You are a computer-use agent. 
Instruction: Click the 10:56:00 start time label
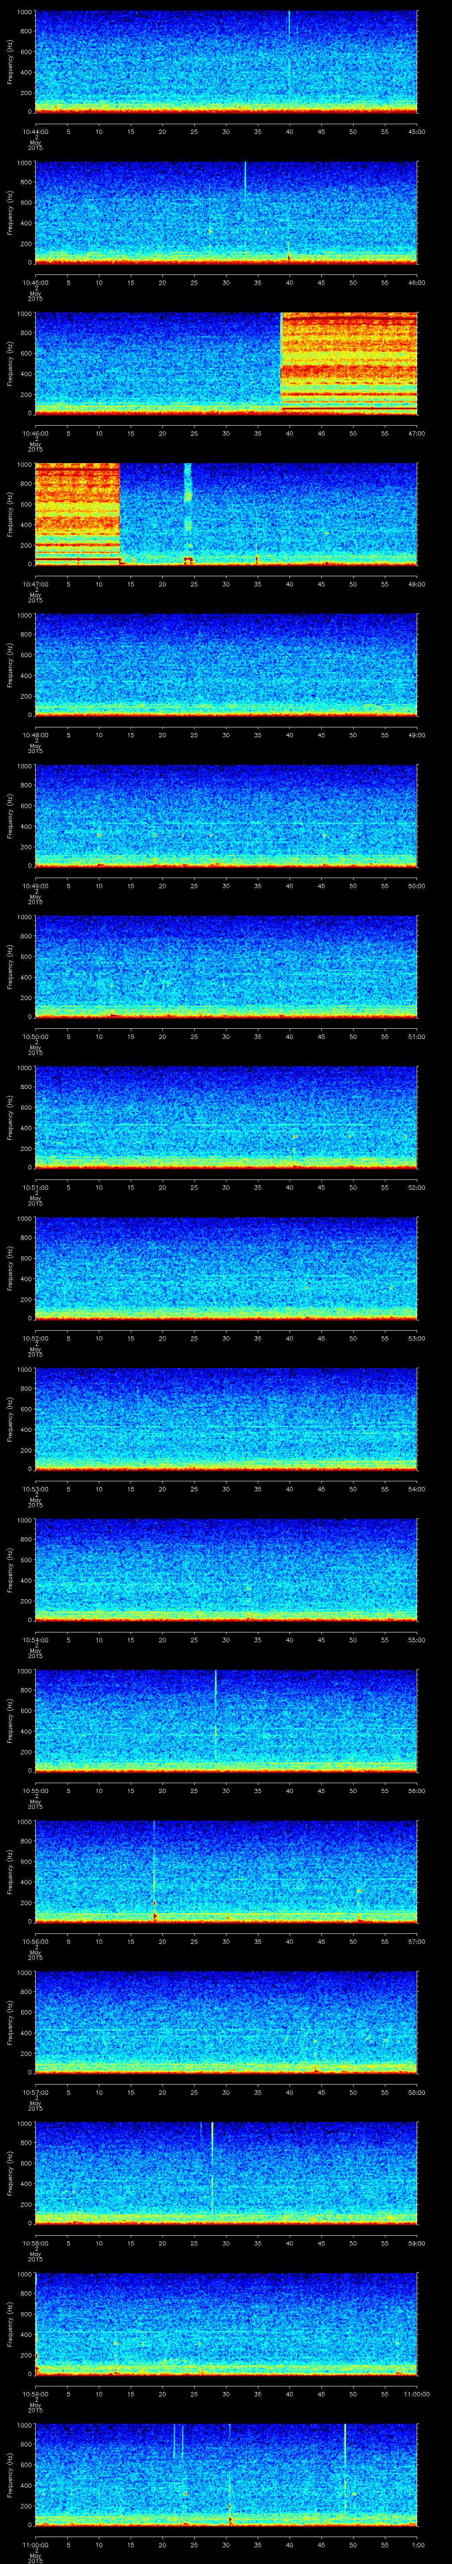[35, 1942]
